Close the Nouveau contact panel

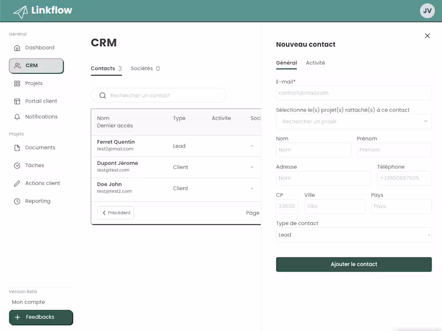427,35
